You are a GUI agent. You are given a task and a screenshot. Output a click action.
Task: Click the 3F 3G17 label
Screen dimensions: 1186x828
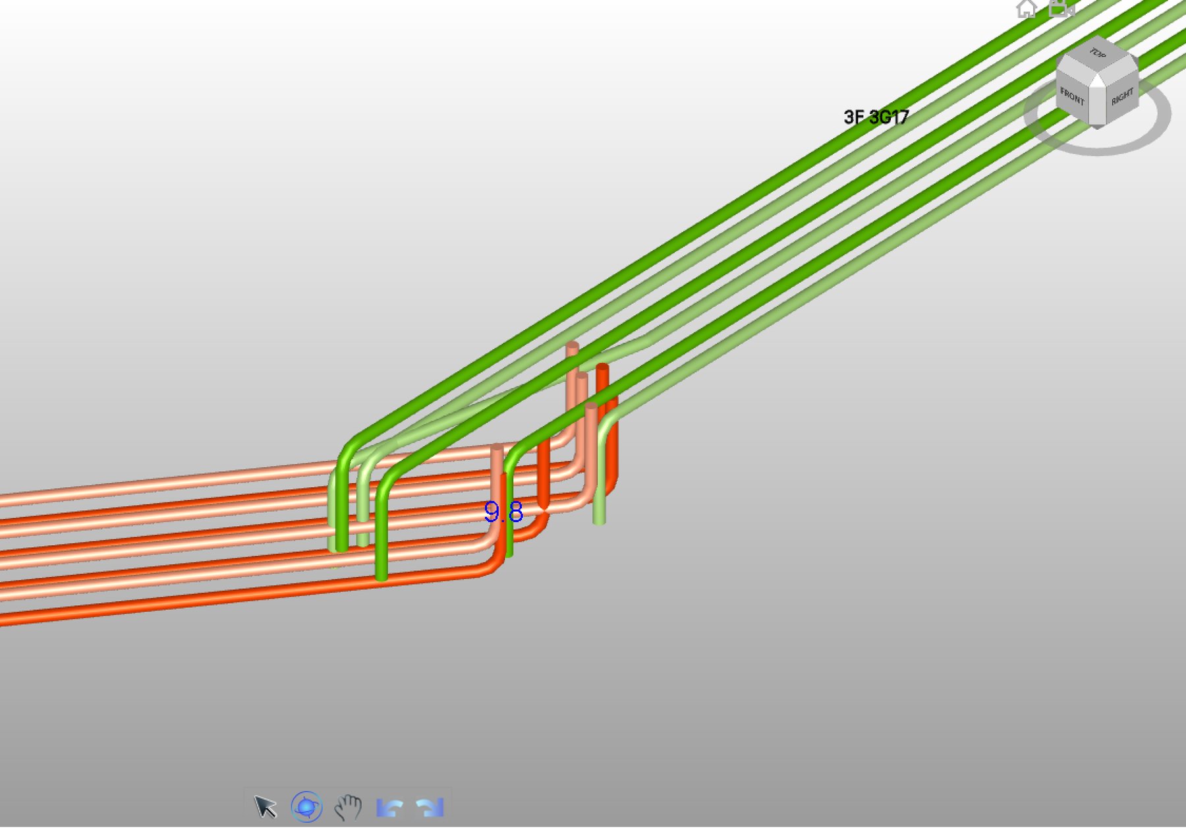pyautogui.click(x=876, y=117)
